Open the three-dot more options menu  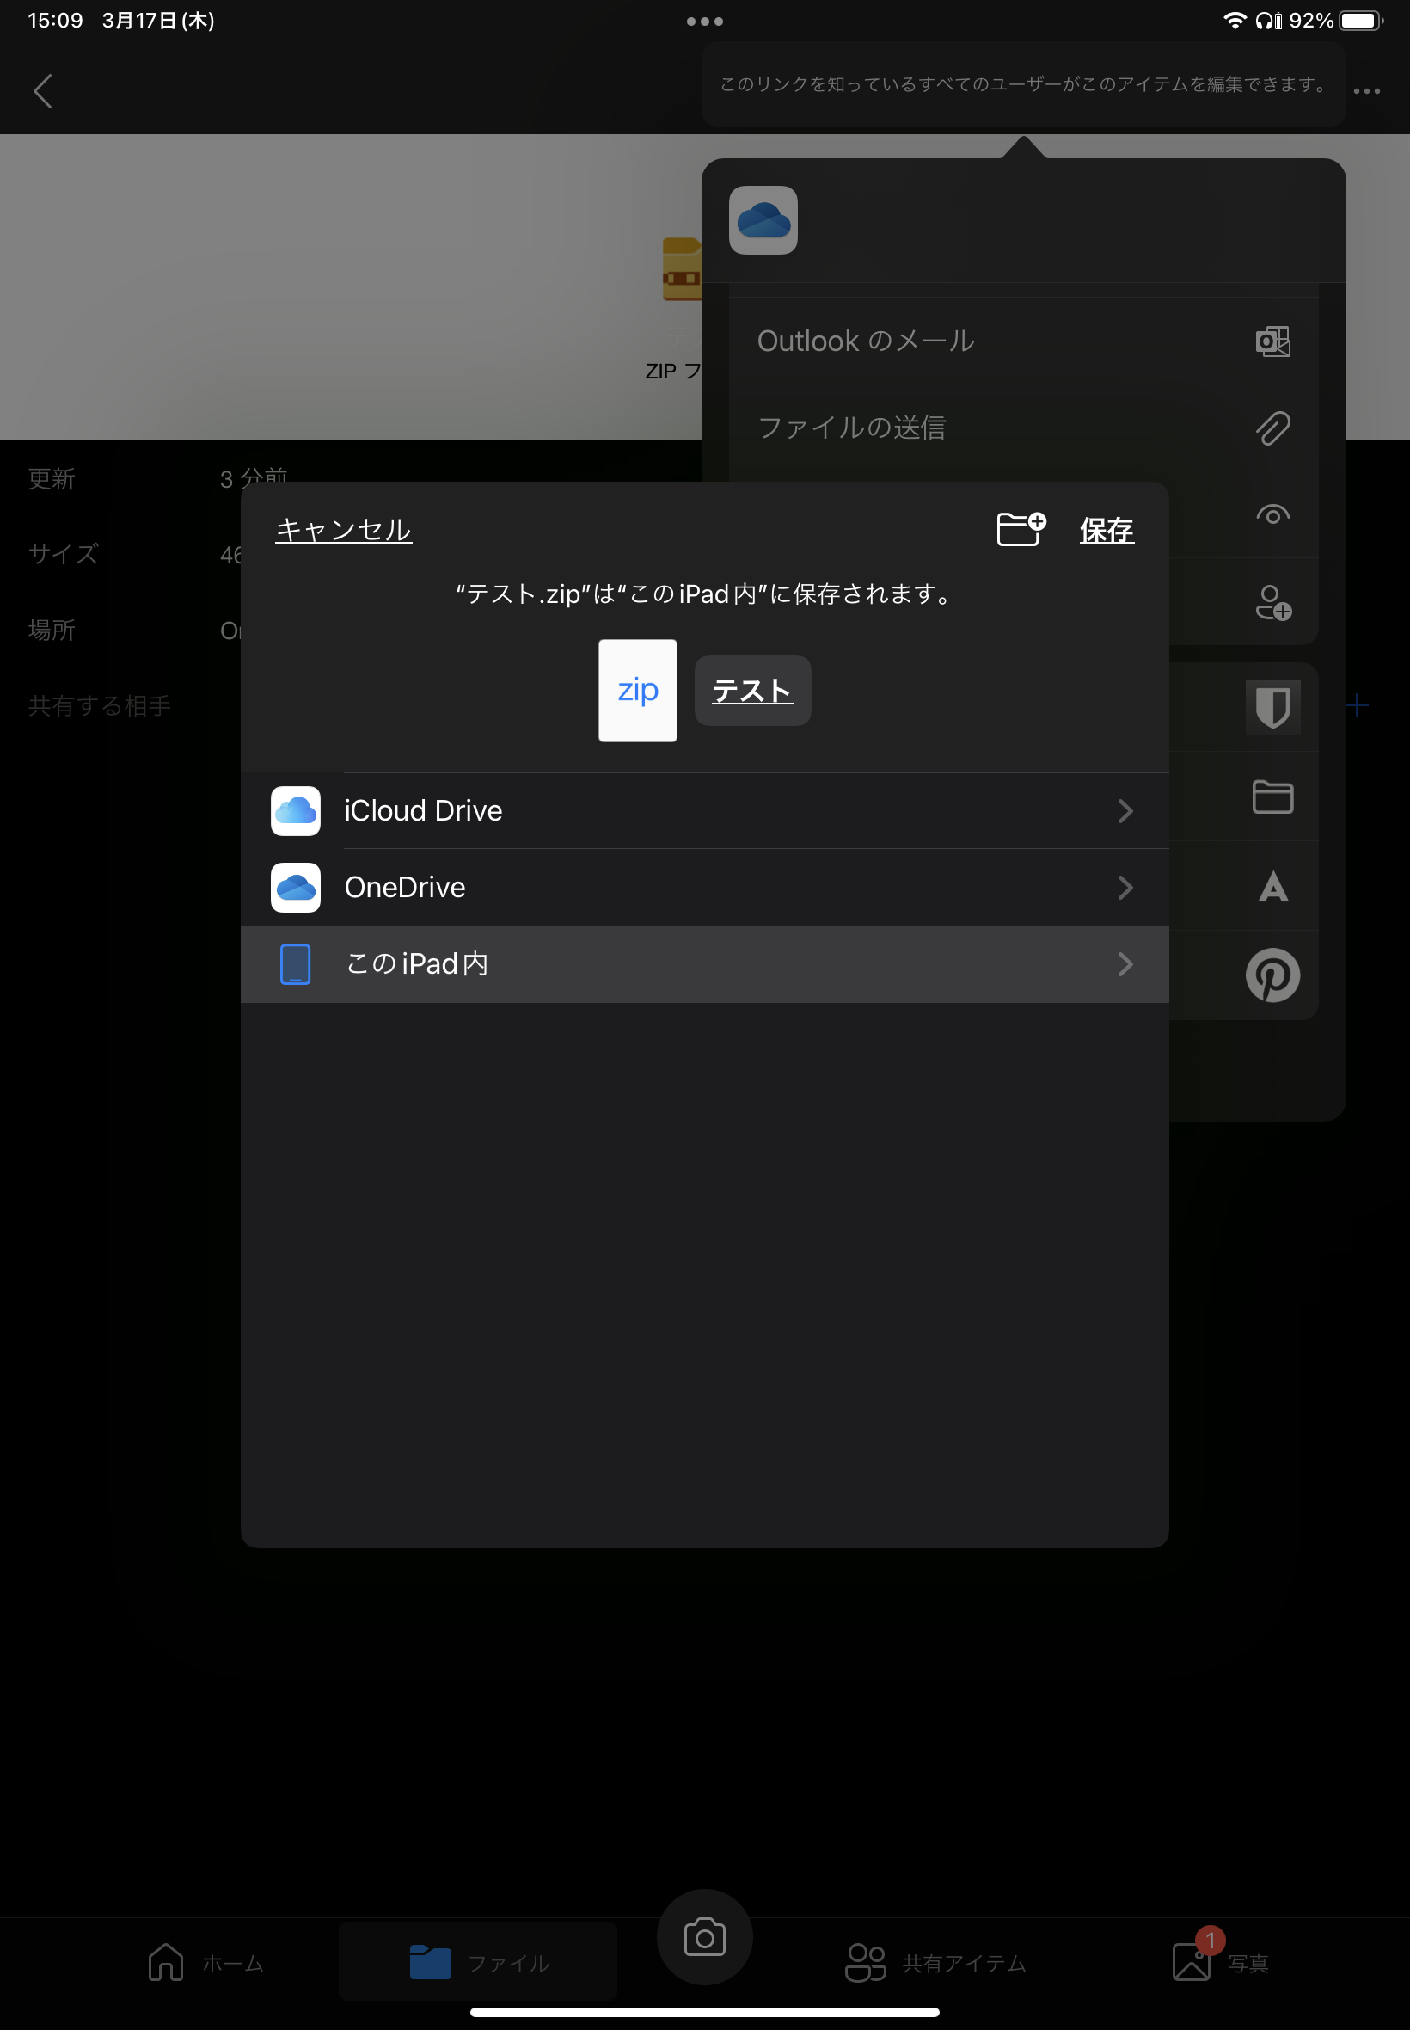[1366, 91]
